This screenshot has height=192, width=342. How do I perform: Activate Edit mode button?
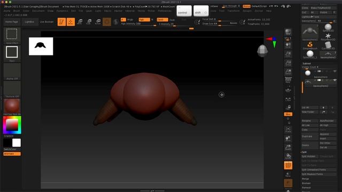tap(61, 22)
